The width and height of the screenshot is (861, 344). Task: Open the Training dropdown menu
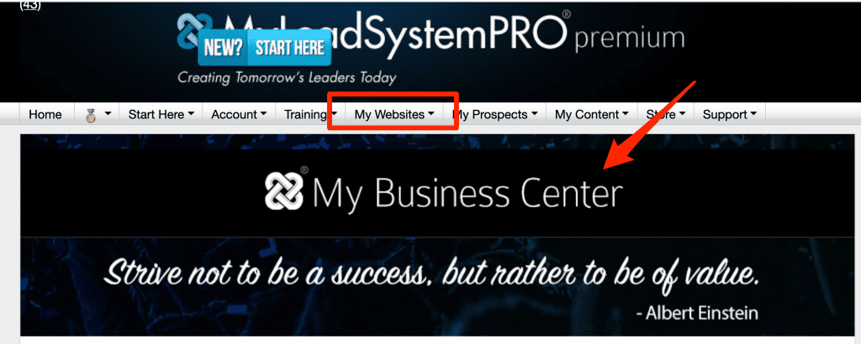tap(310, 114)
